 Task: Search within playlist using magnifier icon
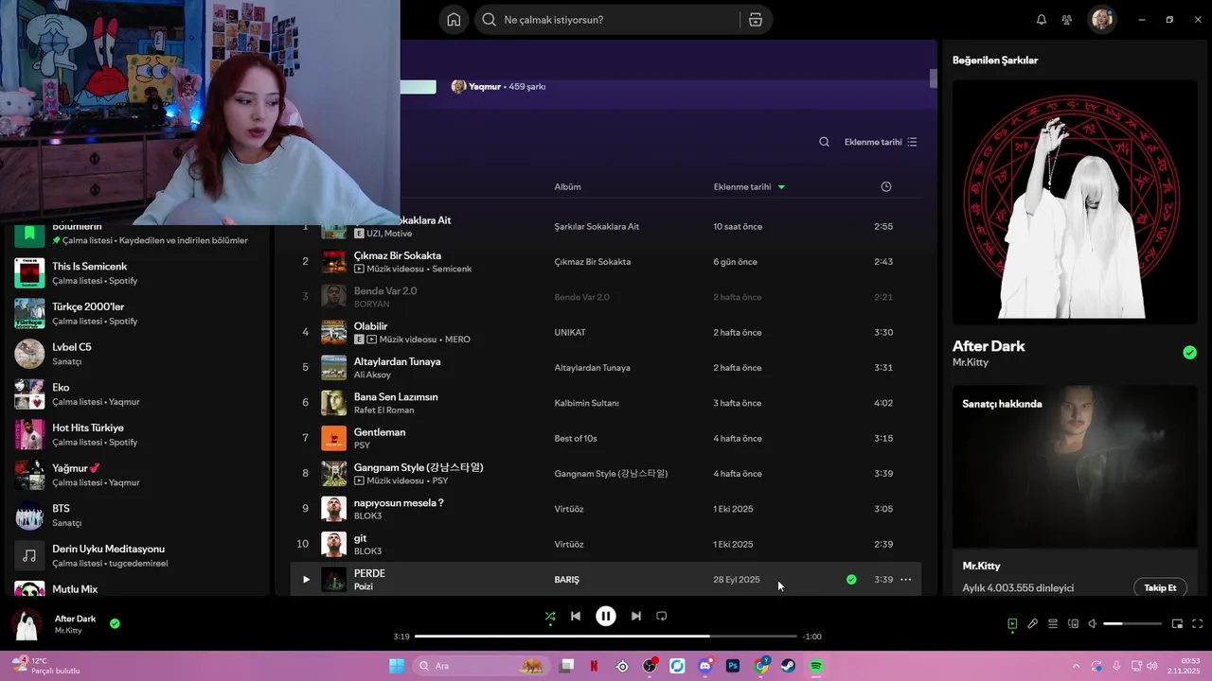pos(824,142)
